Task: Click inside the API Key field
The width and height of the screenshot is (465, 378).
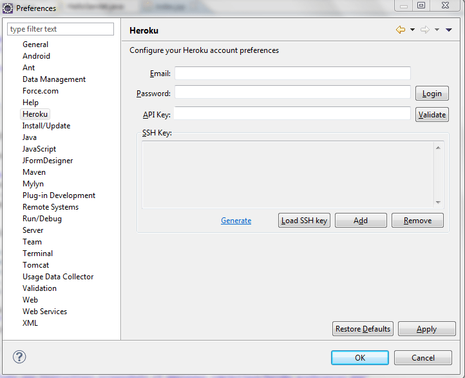Action: (x=292, y=114)
